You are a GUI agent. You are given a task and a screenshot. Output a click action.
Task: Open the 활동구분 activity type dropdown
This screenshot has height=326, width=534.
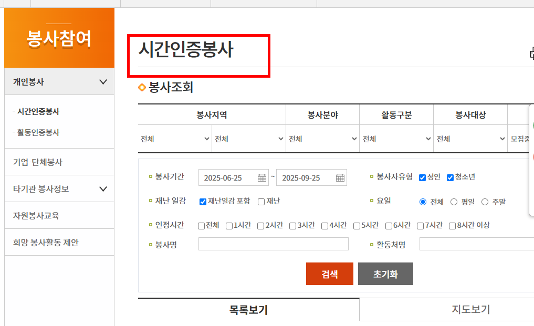395,138
